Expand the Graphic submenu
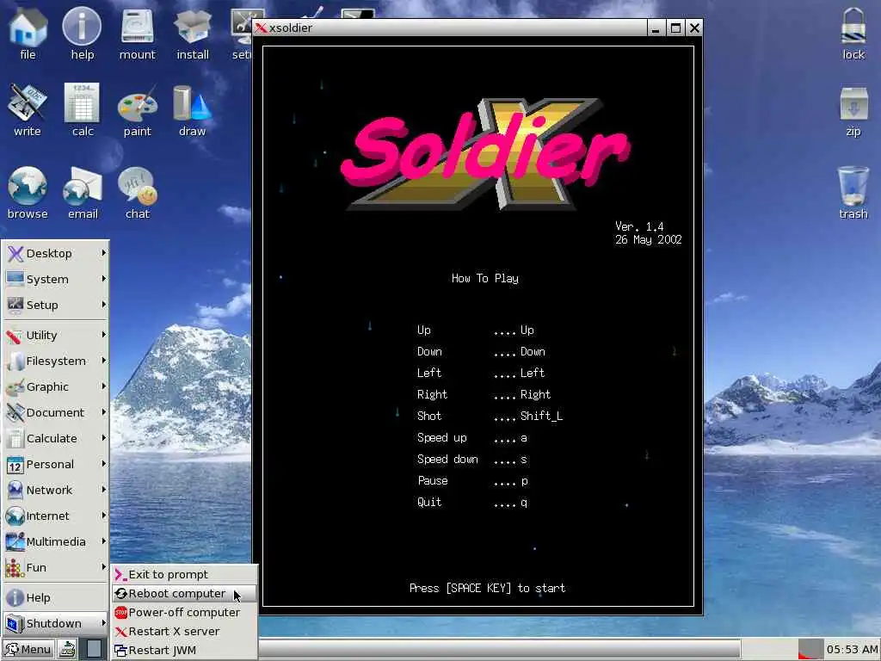The width and height of the screenshot is (881, 661). coord(55,387)
